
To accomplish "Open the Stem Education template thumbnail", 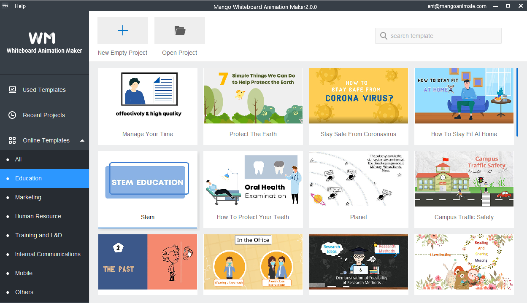I will 148,179.
